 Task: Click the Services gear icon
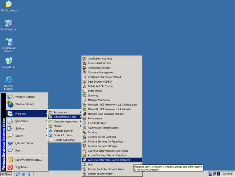pos(85,132)
